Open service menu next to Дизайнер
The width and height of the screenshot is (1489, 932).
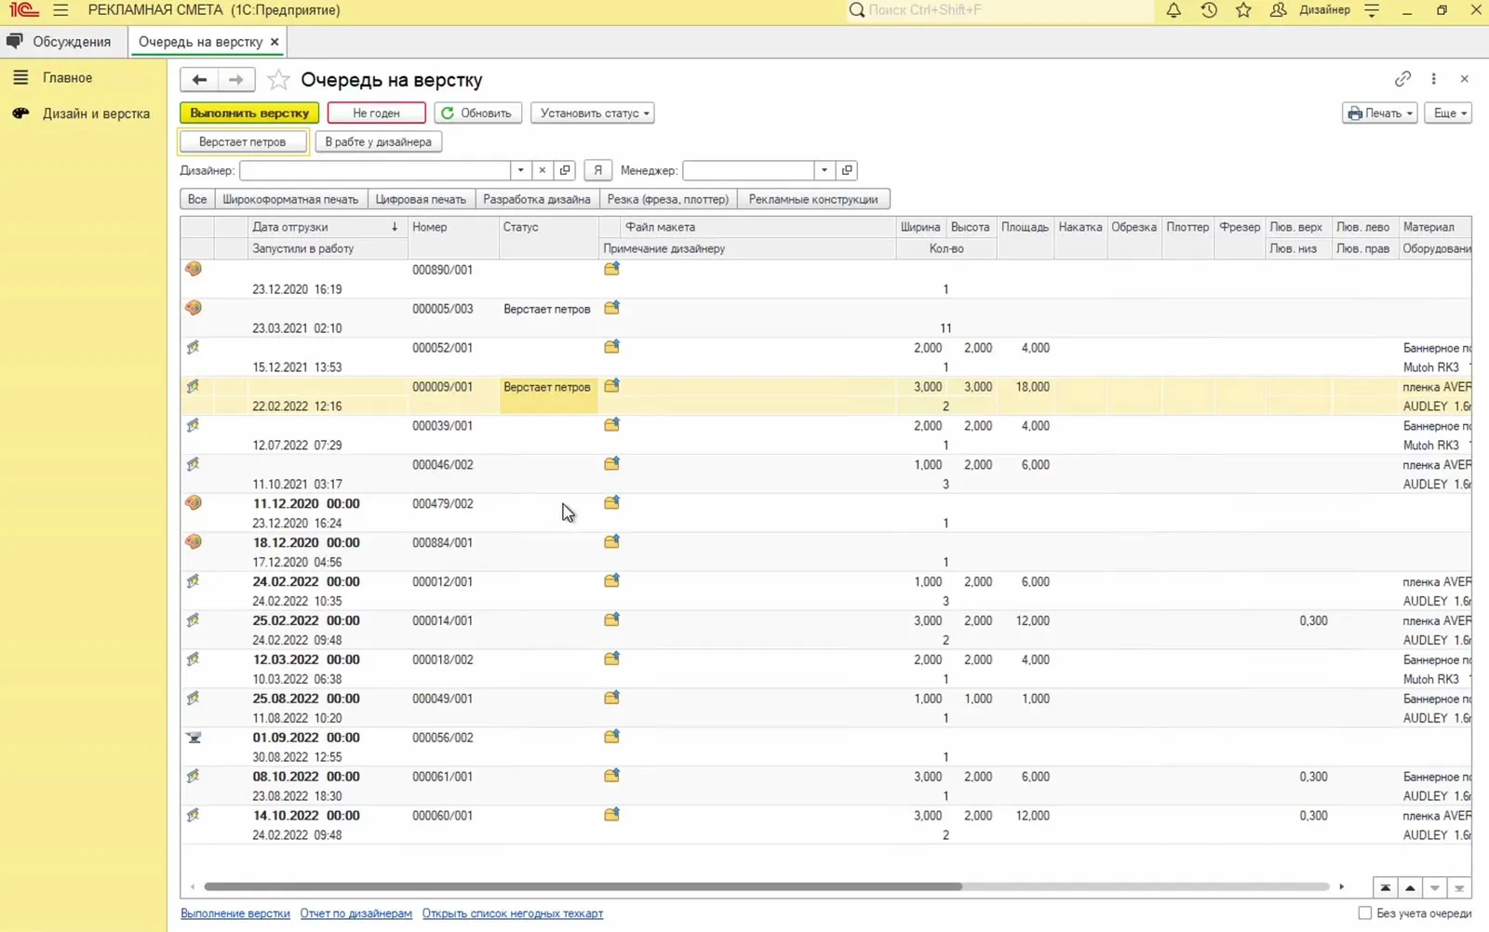coord(1372,10)
